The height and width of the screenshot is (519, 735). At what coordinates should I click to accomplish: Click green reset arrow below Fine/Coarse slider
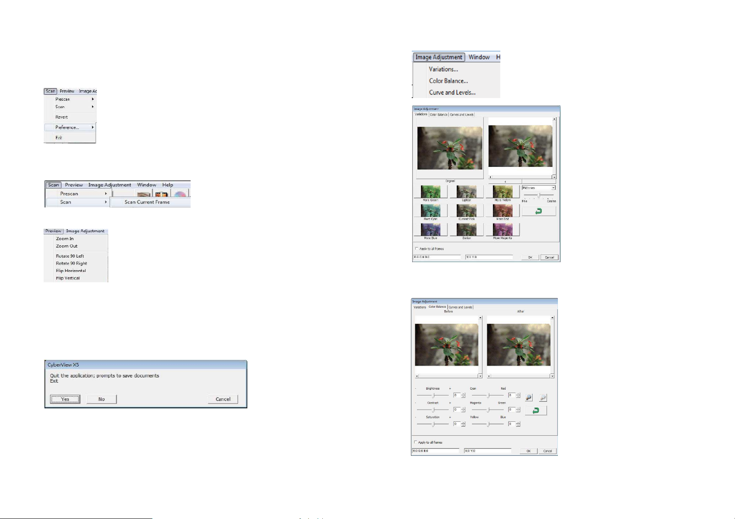[539, 211]
